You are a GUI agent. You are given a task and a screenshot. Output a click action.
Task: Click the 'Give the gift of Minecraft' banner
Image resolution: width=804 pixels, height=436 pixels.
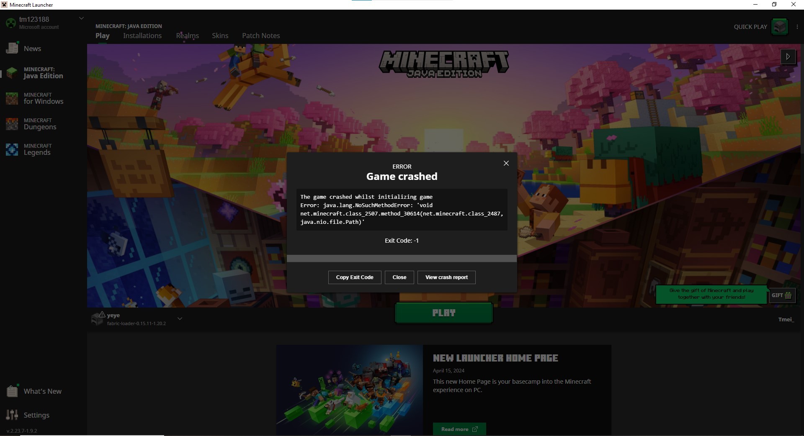(711, 294)
